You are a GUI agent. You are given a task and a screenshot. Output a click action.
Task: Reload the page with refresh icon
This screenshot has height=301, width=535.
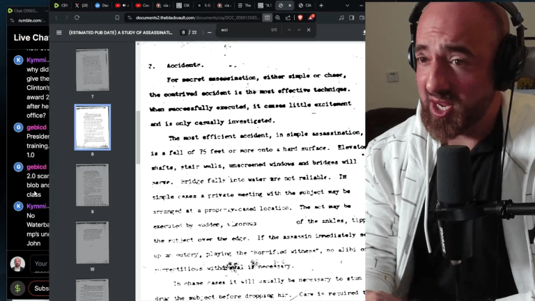(77, 17)
